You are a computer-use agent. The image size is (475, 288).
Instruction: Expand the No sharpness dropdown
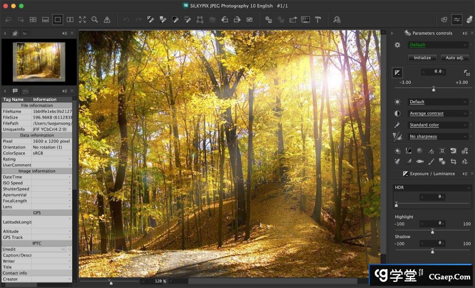coord(438,137)
